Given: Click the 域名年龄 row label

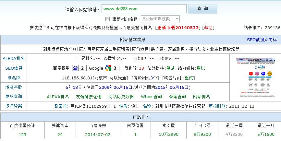Looking at the screenshot, I should click(14, 87).
